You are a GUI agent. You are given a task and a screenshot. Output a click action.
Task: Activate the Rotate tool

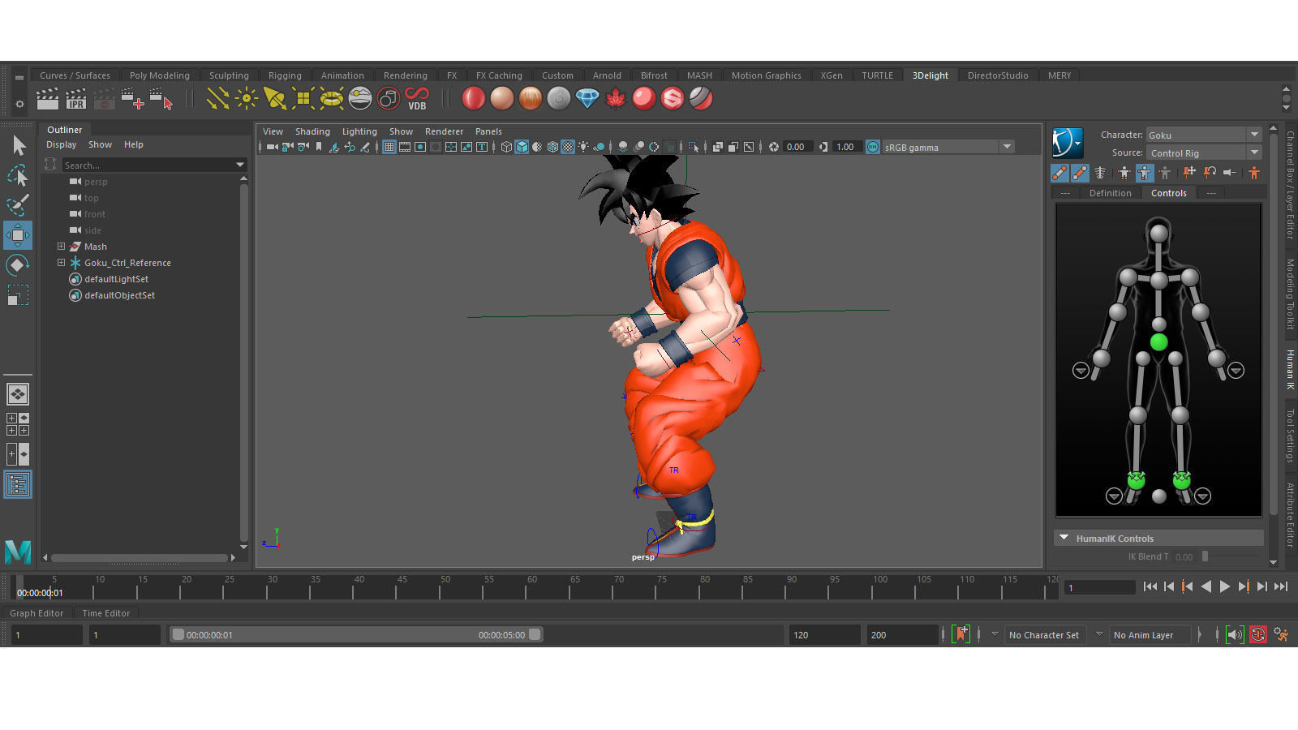coord(18,265)
